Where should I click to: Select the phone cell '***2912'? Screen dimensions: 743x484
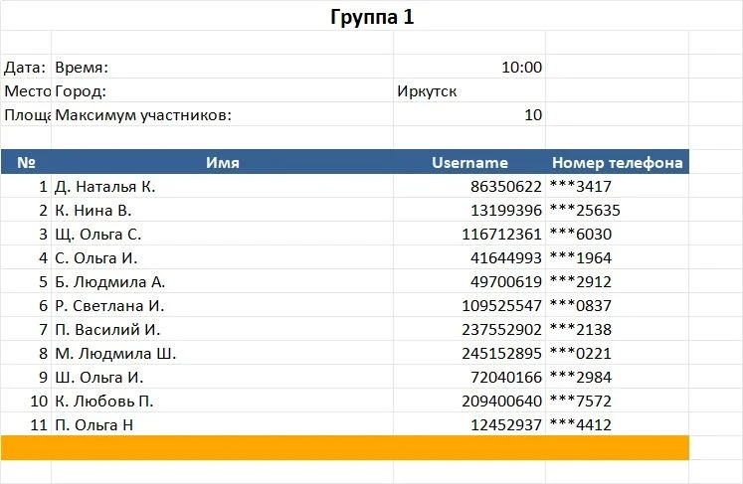(x=617, y=281)
